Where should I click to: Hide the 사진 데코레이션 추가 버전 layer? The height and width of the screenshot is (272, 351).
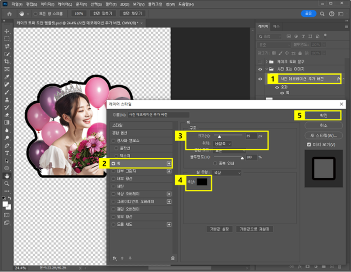point(260,79)
